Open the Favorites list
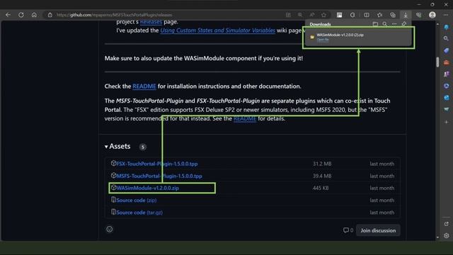This screenshot has height=255, width=453. pyautogui.click(x=379, y=15)
